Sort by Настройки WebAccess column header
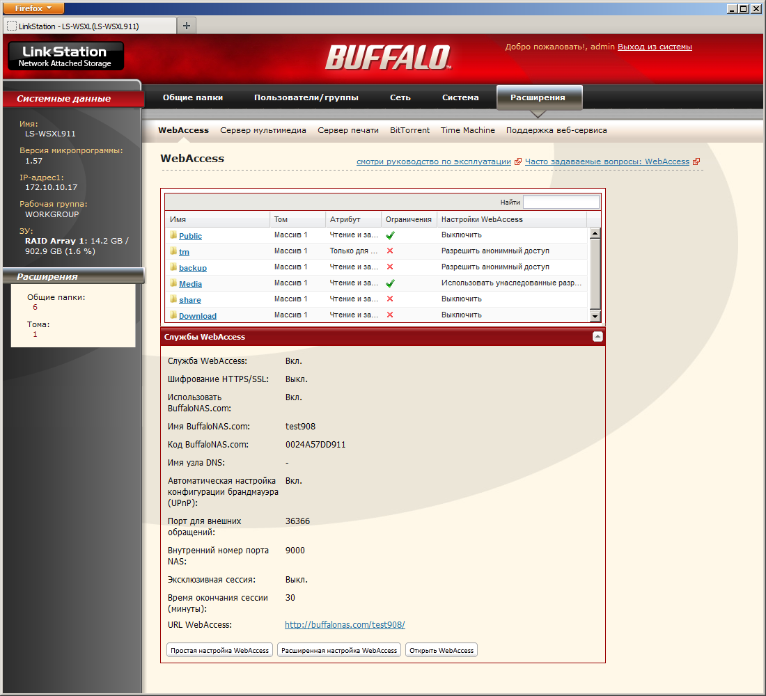 [512, 219]
